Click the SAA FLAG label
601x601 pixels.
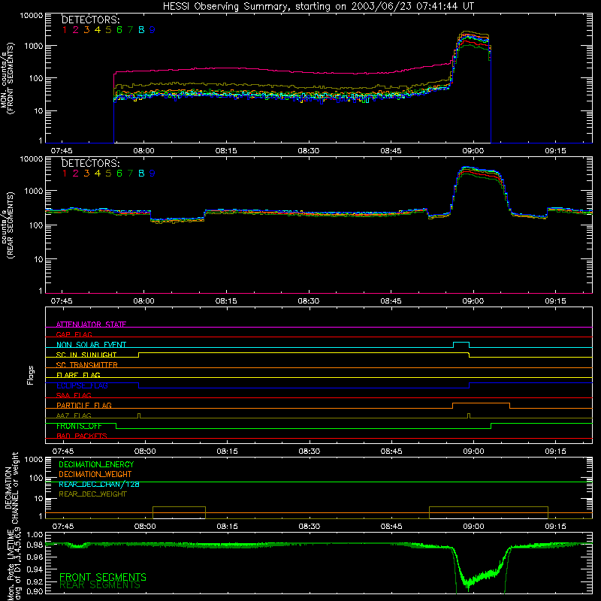(74, 395)
